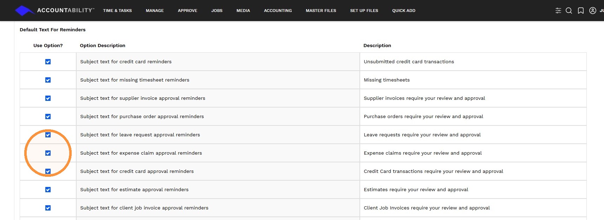Screen dimensions: 604x220
Task: Edit 'Unsubmitted credit card transactions' description field
Action: click(x=473, y=62)
